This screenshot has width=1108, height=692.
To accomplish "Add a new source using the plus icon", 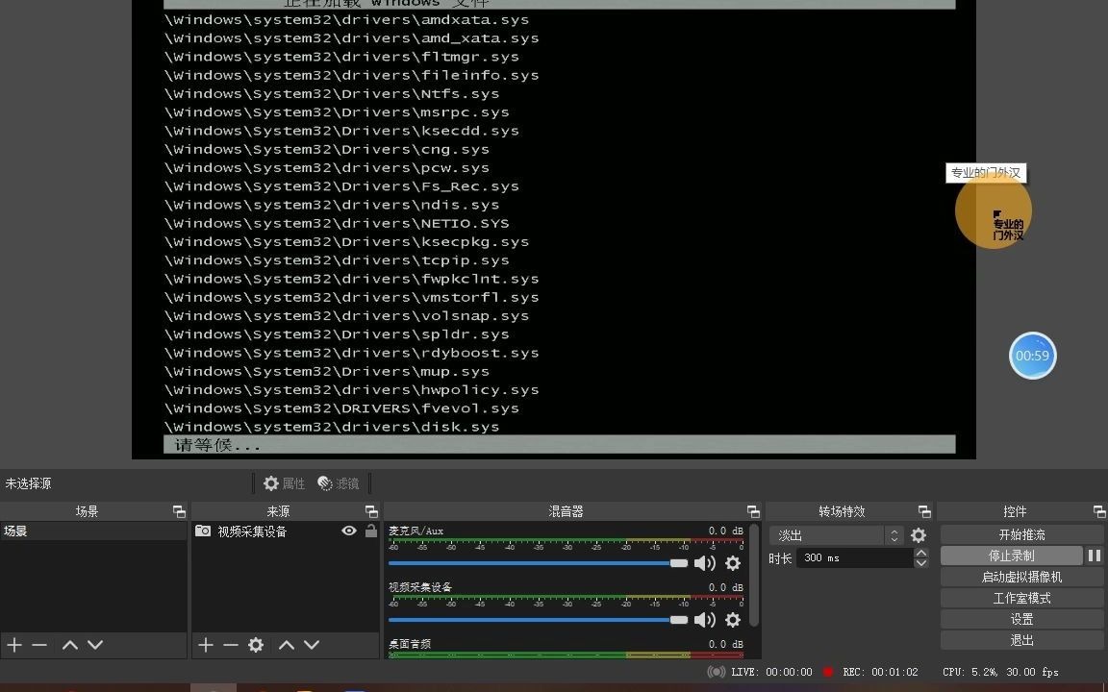I will click(x=206, y=645).
